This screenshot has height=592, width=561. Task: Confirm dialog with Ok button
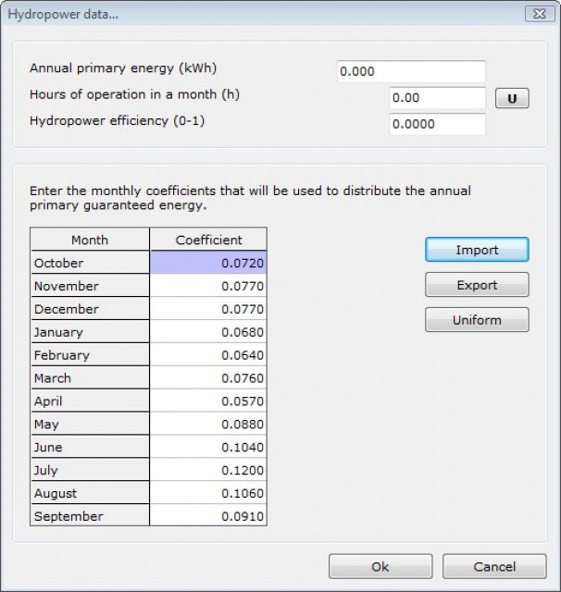pos(380,567)
